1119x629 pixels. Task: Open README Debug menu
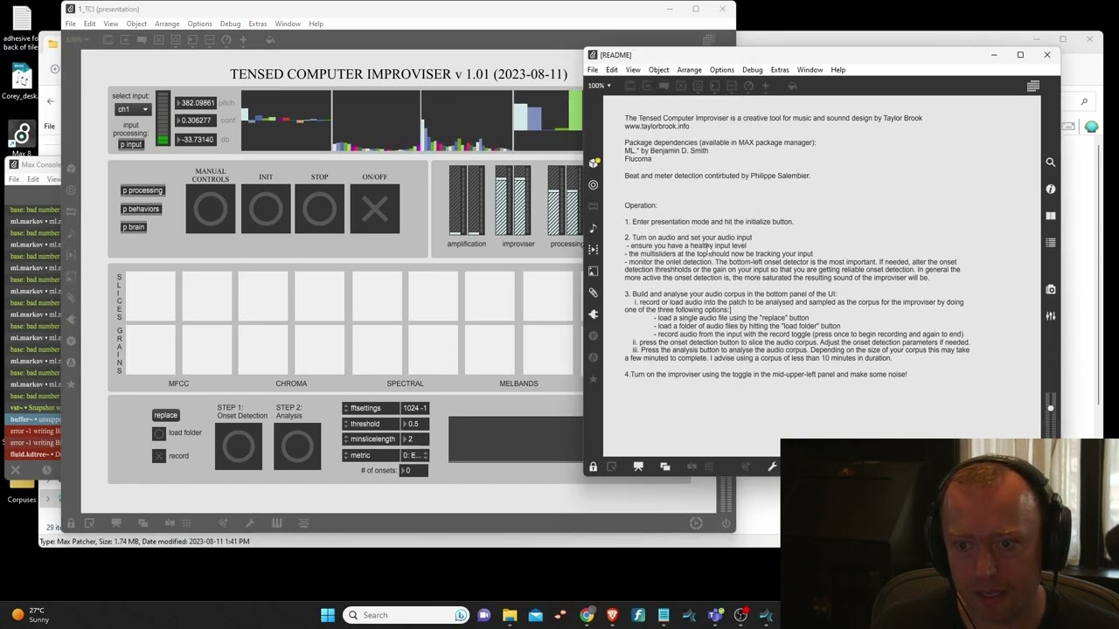click(x=752, y=70)
